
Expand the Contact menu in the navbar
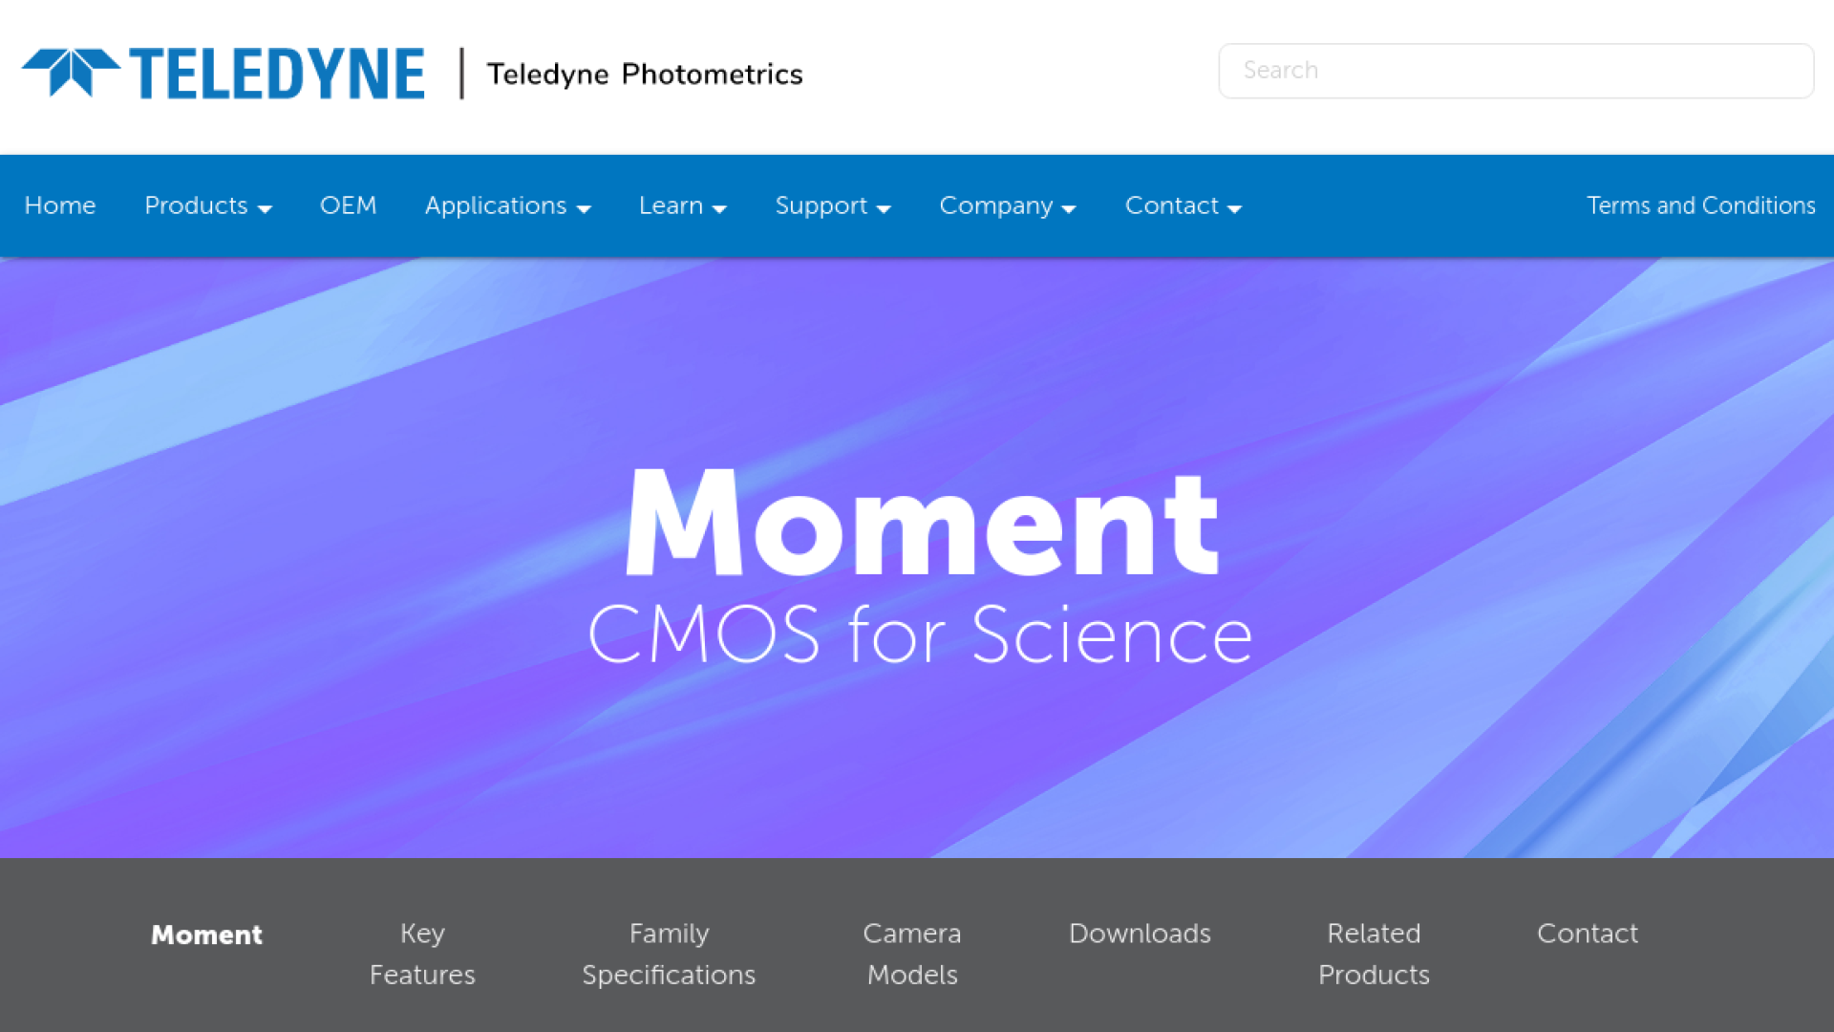pyautogui.click(x=1183, y=205)
